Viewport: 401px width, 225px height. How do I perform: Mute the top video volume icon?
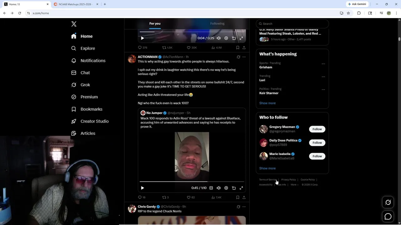pos(219,38)
